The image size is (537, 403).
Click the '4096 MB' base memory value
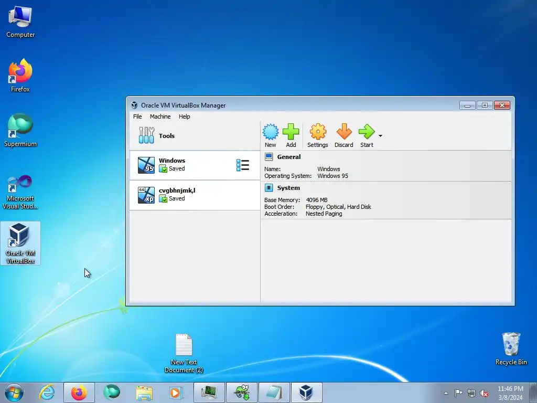(316, 200)
